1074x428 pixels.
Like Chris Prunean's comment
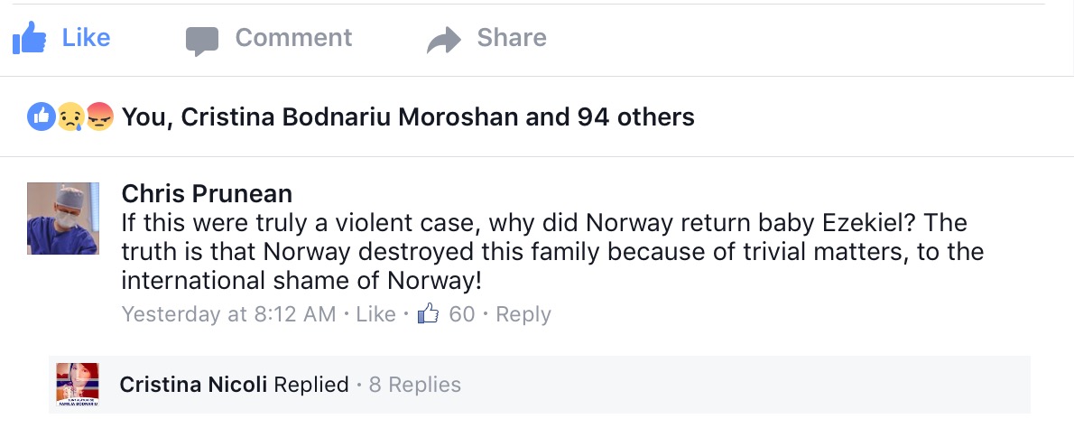click(375, 314)
